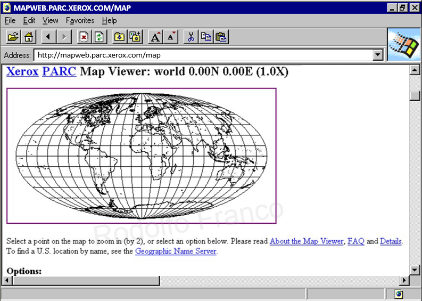Refresh the page with Reload icon
This screenshot has width=422, height=301.
click(x=100, y=37)
